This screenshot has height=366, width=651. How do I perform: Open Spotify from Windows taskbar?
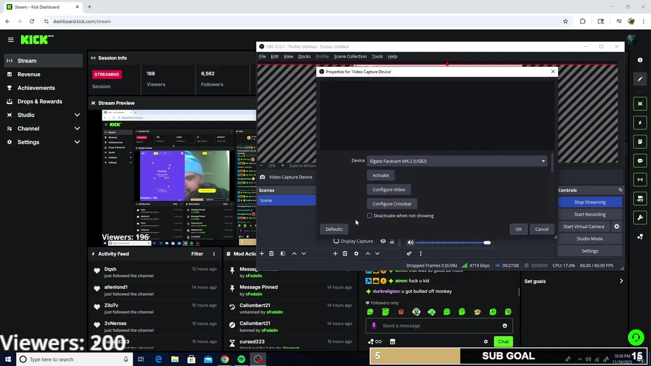click(241, 359)
